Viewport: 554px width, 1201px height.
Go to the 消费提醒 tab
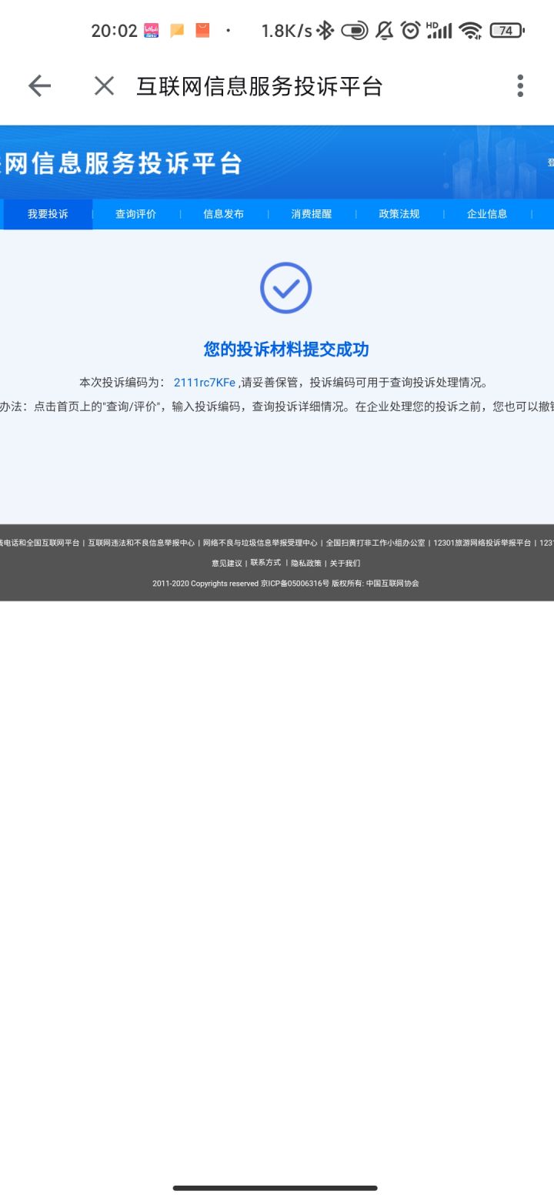point(311,214)
